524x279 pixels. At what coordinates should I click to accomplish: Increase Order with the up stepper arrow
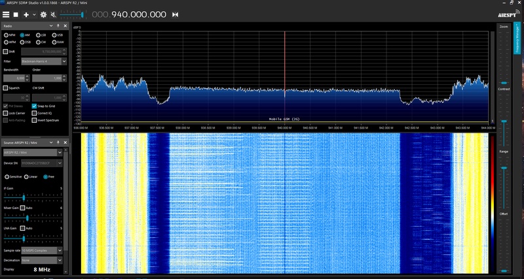tap(64, 76)
